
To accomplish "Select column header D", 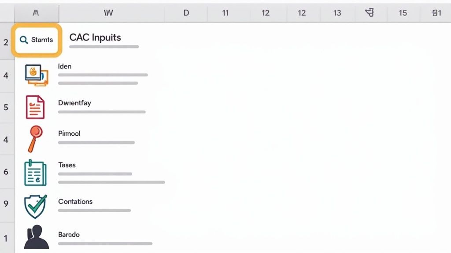I will (x=186, y=13).
